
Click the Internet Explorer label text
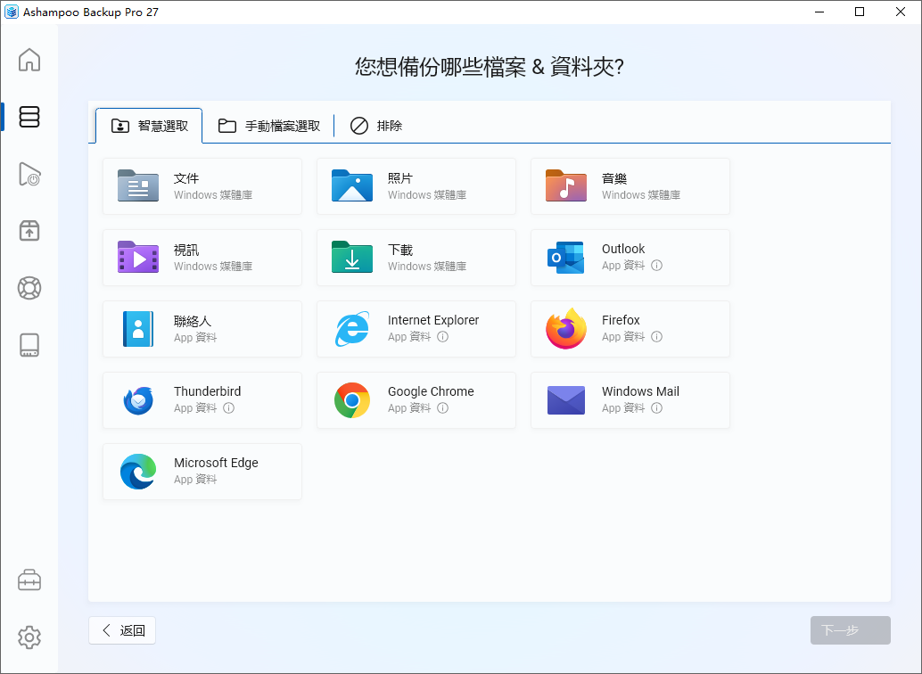pos(433,320)
